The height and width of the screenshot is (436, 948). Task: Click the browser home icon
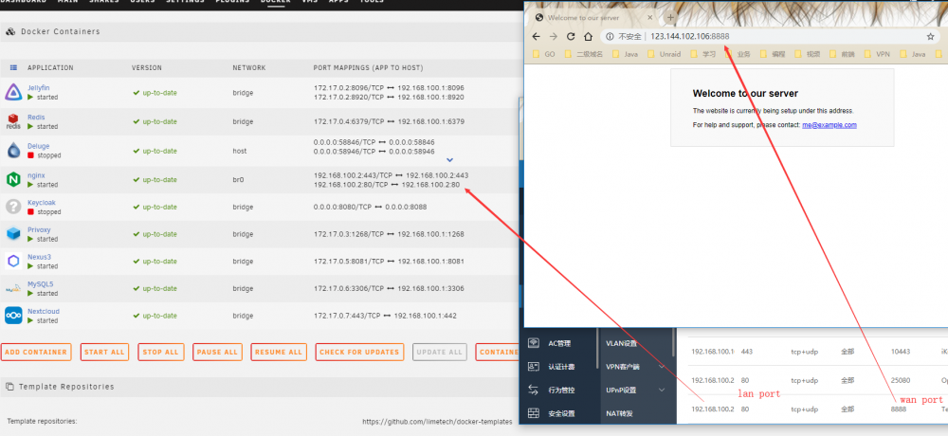588,36
